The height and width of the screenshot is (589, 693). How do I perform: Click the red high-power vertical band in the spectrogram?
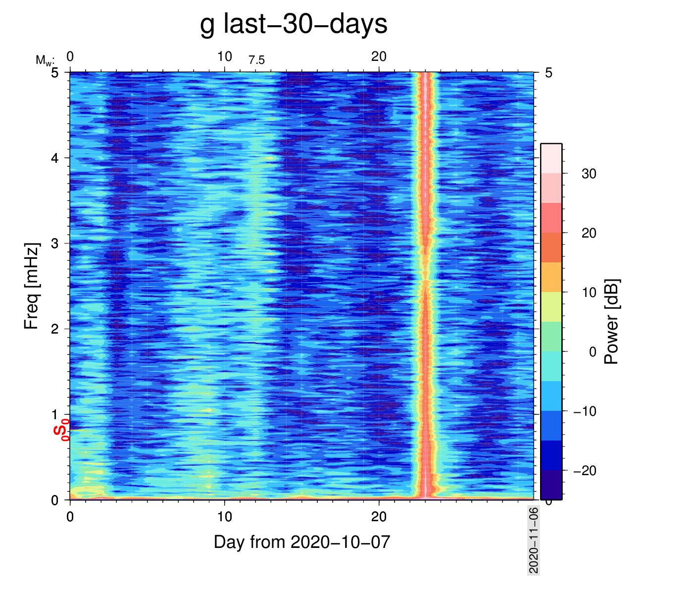(425, 297)
